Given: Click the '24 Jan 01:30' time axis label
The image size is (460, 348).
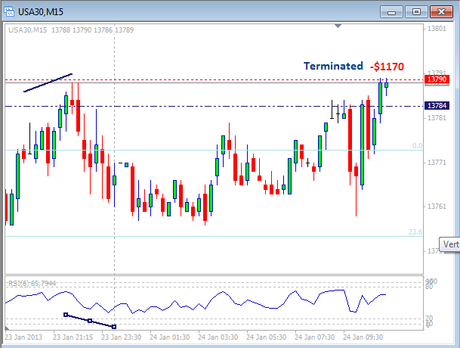Looking at the screenshot, I should point(169,337).
